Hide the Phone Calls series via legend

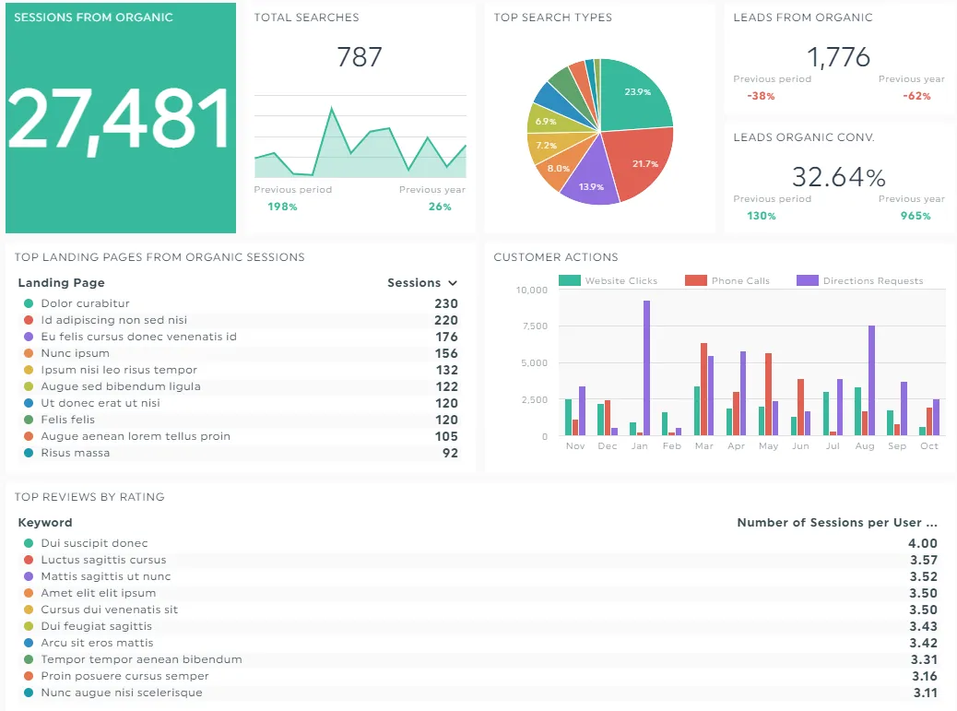(x=728, y=280)
